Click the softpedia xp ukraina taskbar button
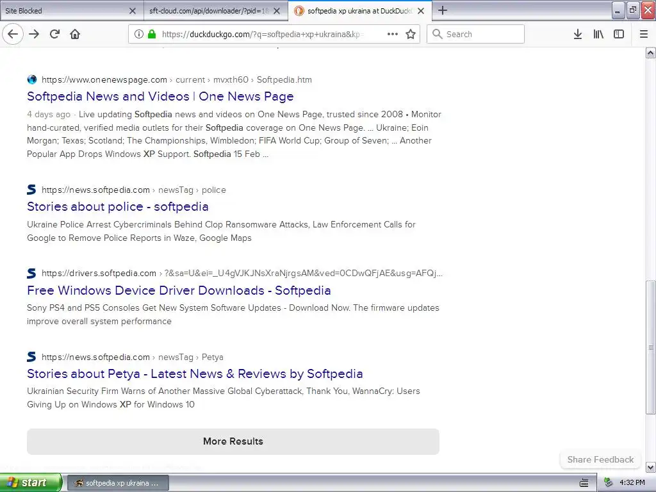 (x=118, y=483)
